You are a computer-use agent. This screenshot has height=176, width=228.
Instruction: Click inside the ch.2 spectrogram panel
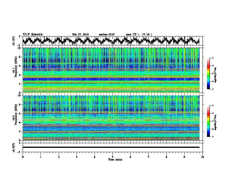tap(111, 118)
